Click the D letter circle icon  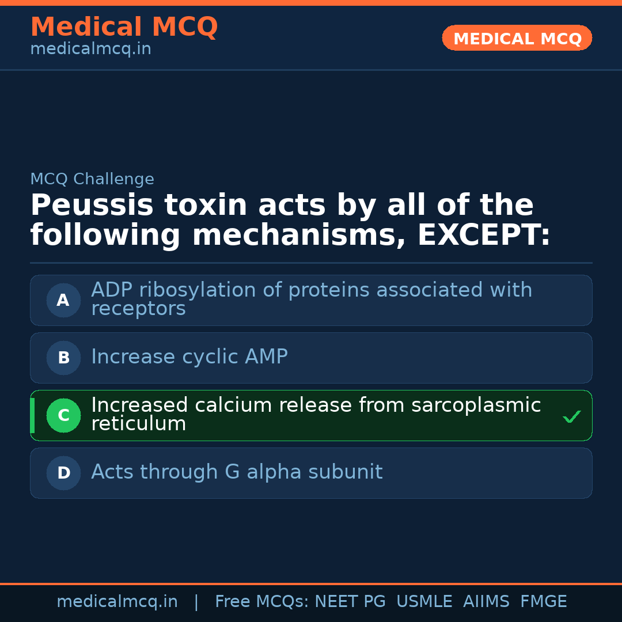click(63, 473)
